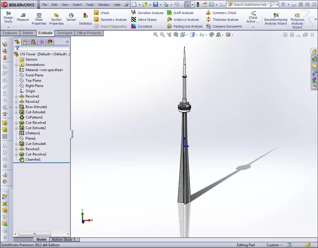Switch to the DisplayManager tab
The height and width of the screenshot is (248, 318).
pos(50,42)
